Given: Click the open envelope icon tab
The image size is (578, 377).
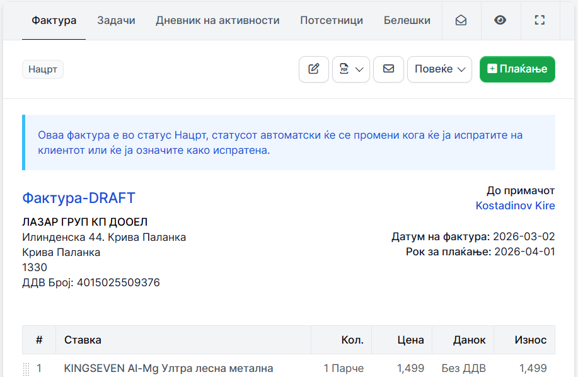Looking at the screenshot, I should coord(461,20).
